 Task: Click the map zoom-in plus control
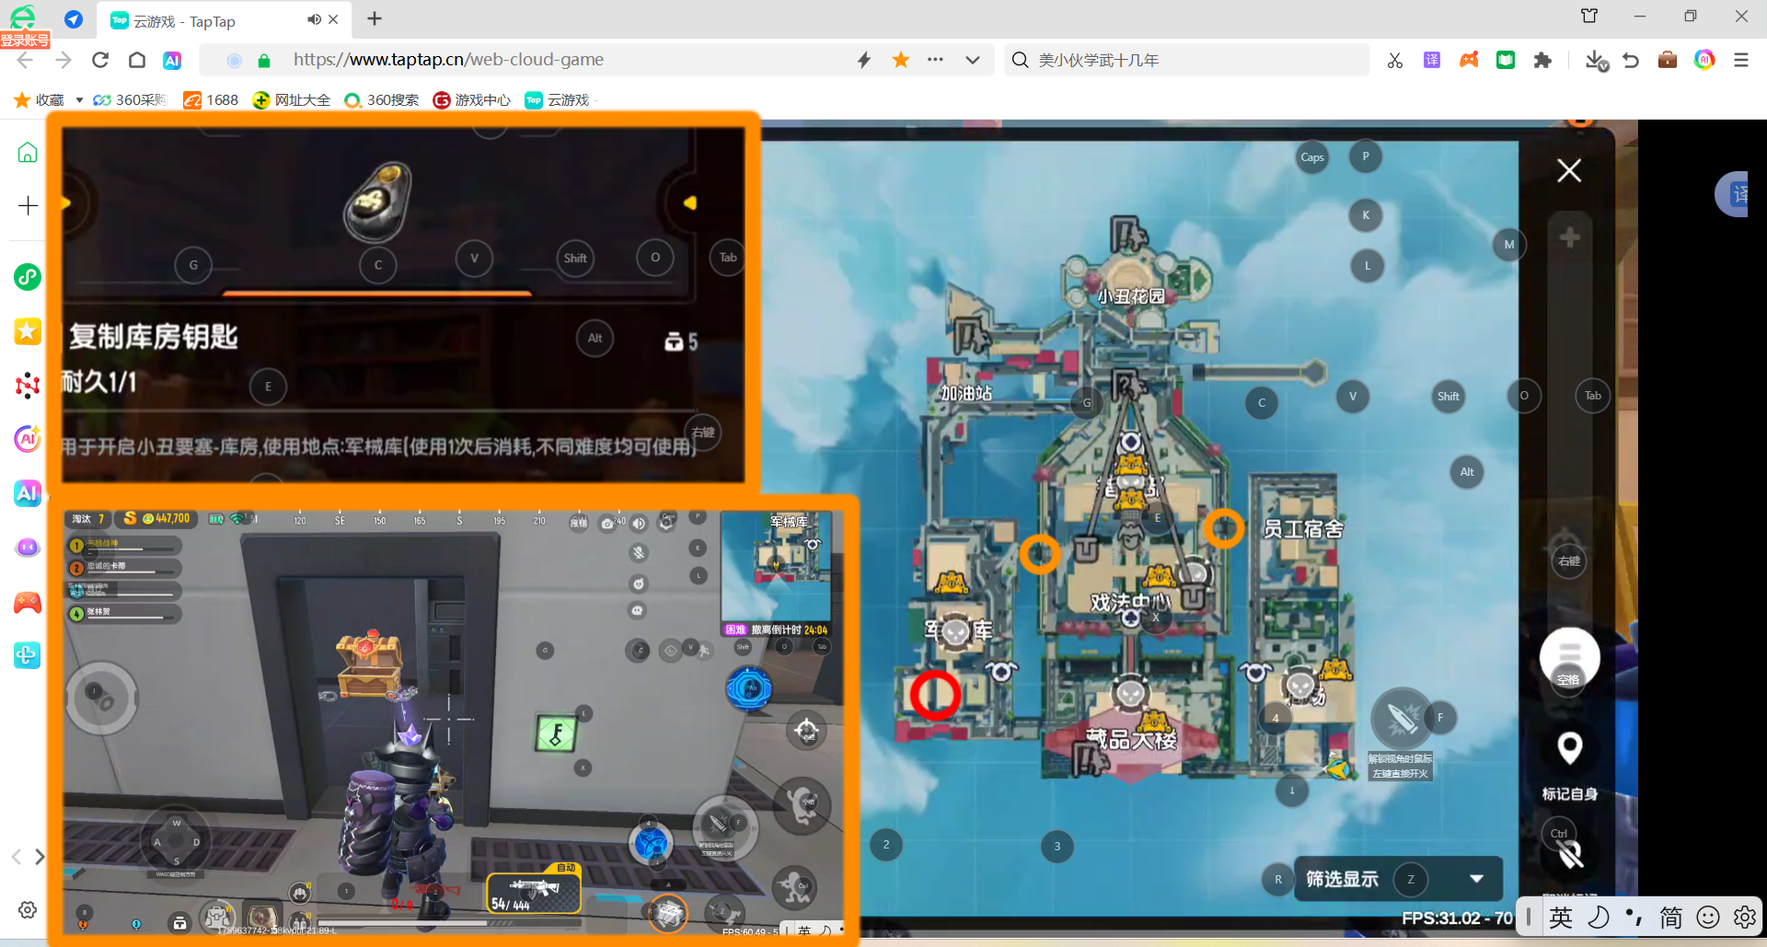click(1569, 237)
